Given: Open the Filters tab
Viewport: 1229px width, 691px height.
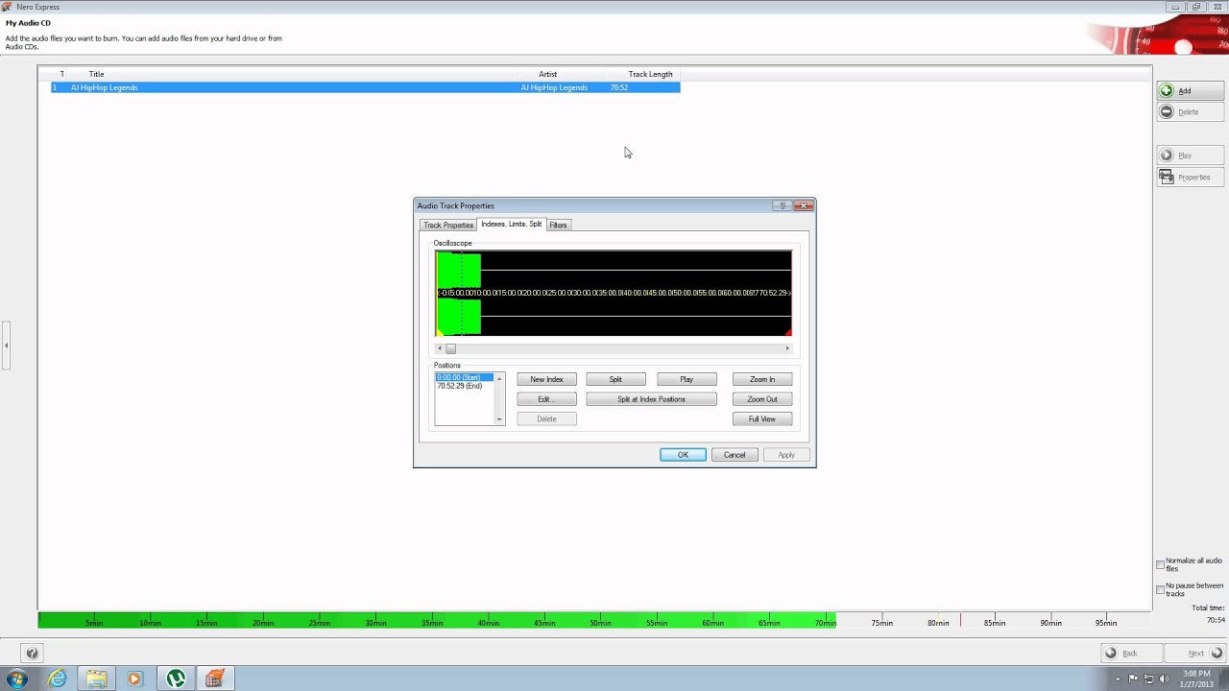Looking at the screenshot, I should point(558,225).
